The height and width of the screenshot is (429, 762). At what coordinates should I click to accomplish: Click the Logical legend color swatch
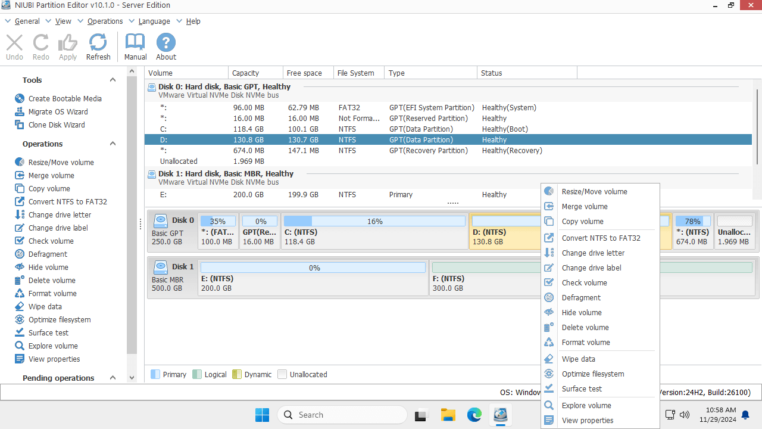(196, 375)
